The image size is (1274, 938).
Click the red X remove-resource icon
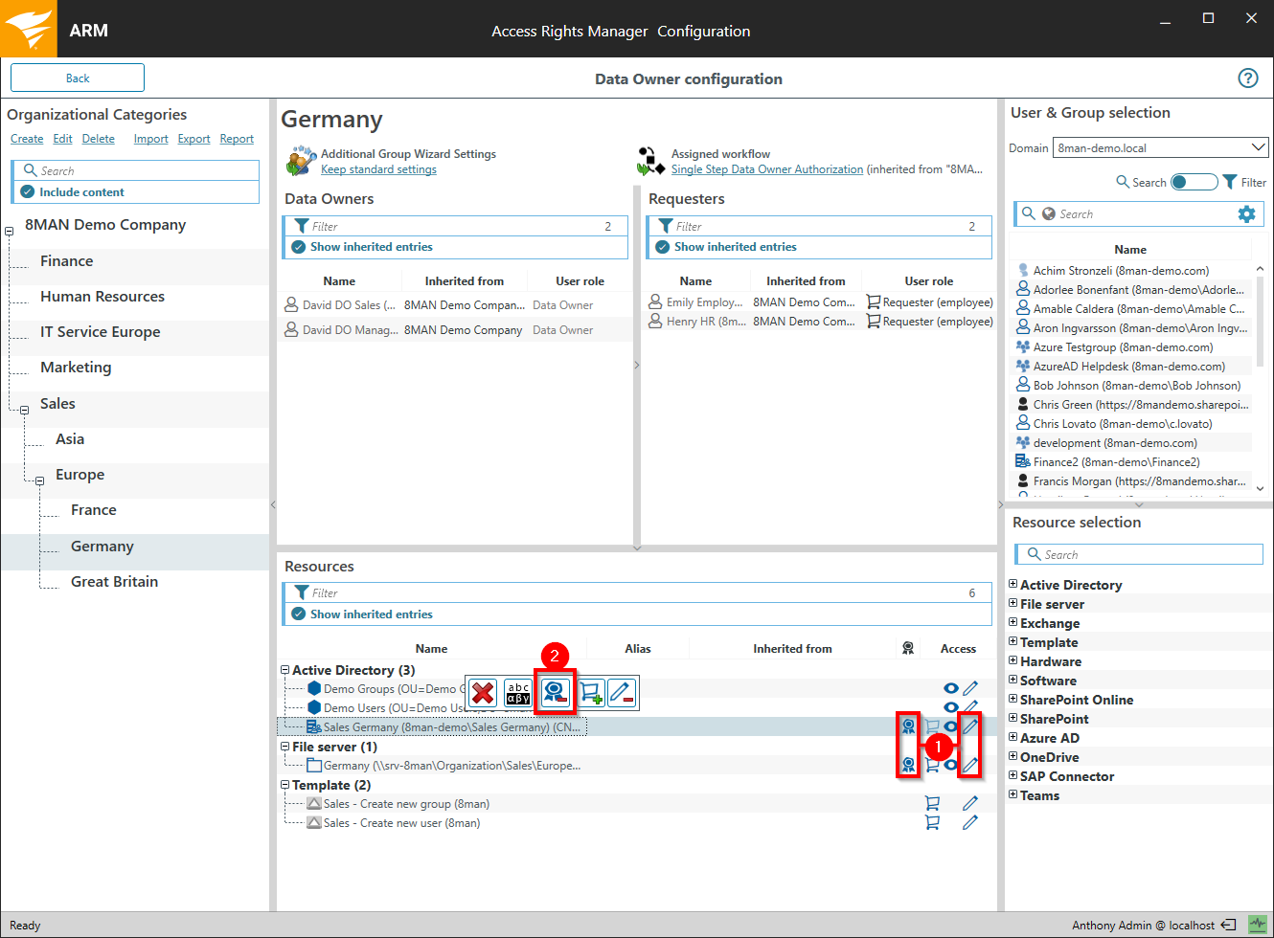483,692
